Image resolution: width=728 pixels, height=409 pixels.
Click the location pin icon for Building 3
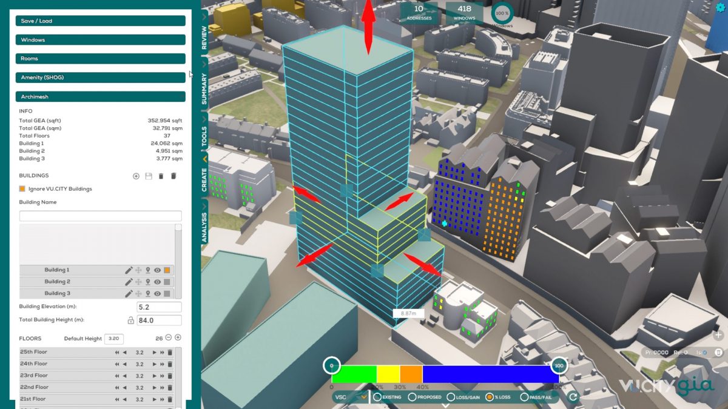click(x=148, y=294)
